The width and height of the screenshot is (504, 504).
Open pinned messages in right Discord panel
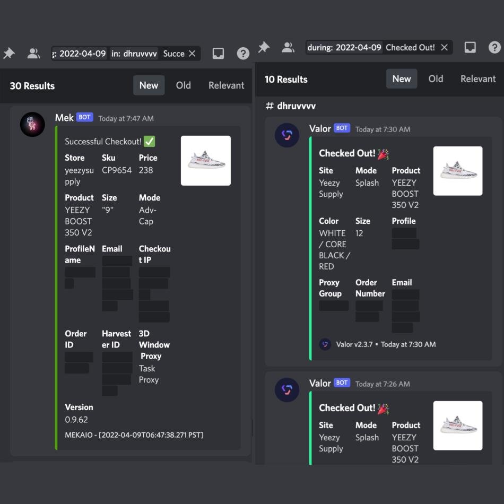tap(264, 47)
